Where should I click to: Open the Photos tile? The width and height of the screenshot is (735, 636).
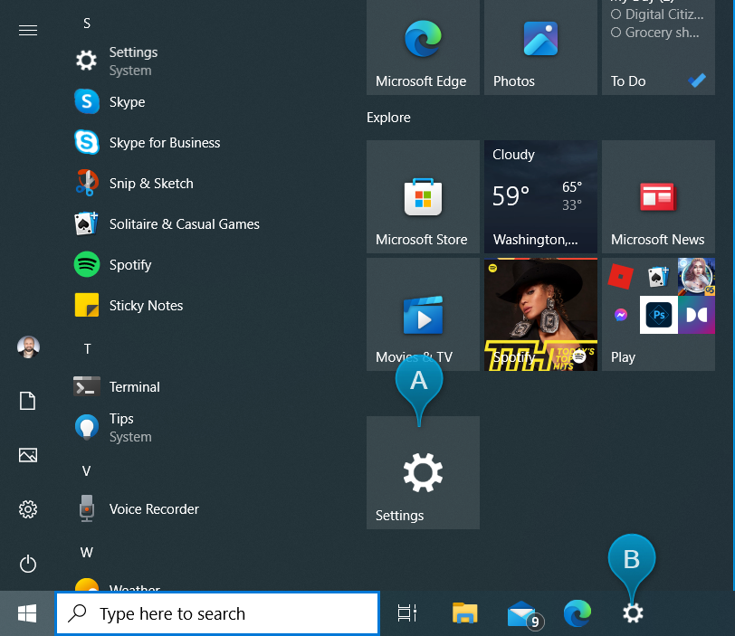[x=540, y=47]
